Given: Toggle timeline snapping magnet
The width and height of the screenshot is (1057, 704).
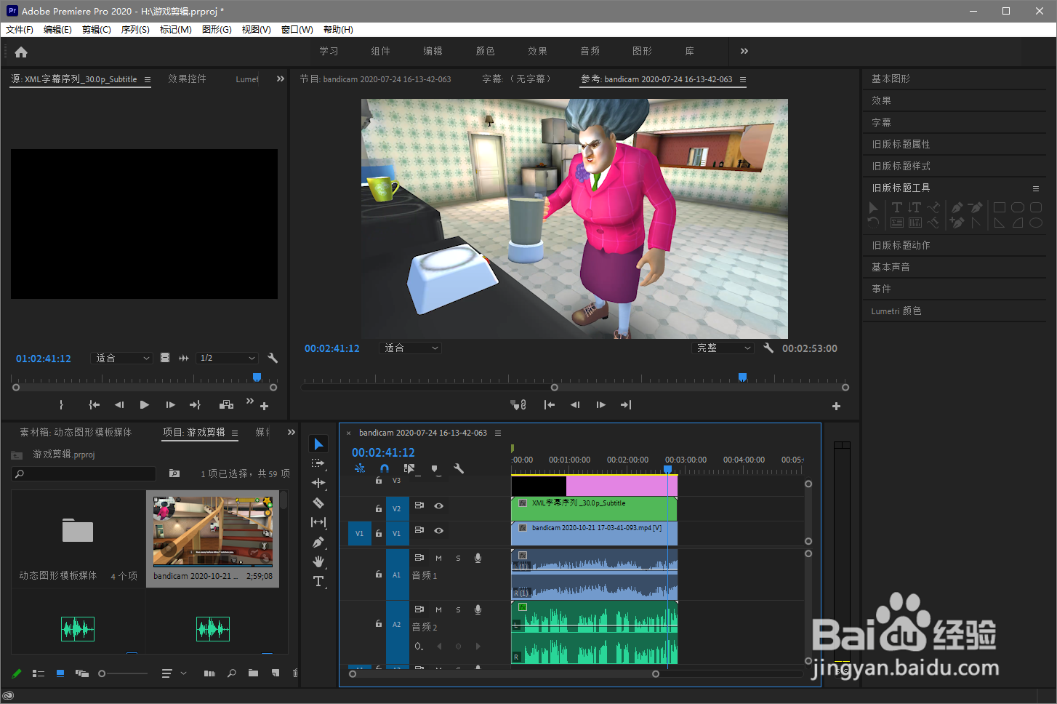Looking at the screenshot, I should pos(385,469).
